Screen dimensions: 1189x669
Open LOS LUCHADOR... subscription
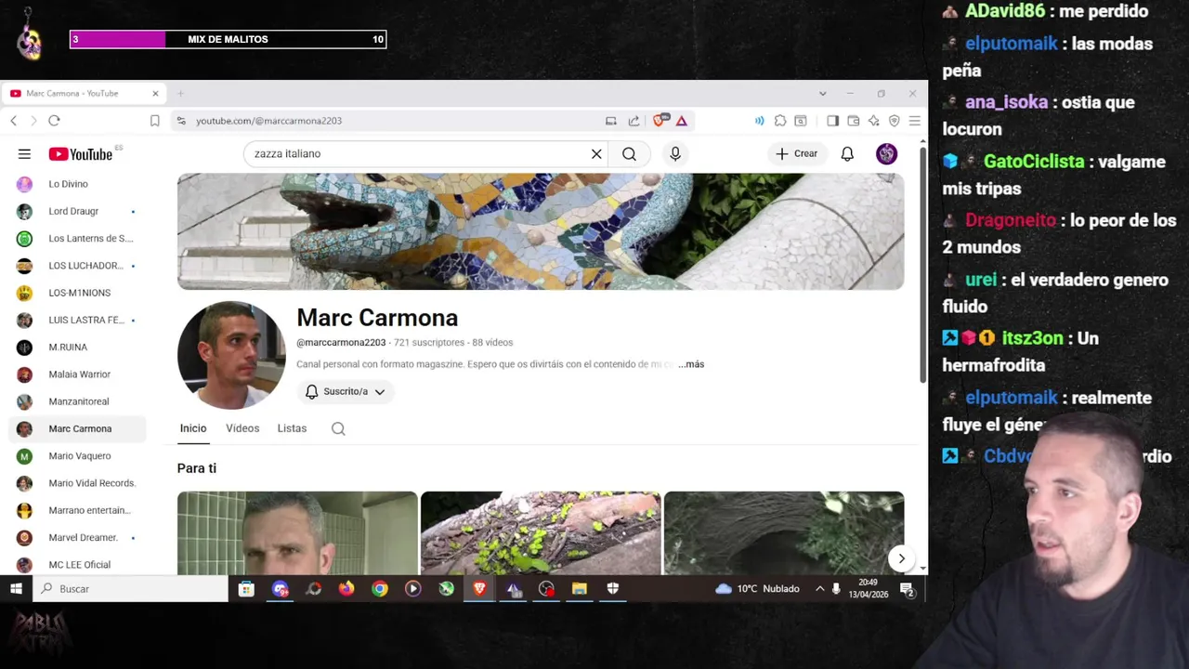[x=76, y=266]
